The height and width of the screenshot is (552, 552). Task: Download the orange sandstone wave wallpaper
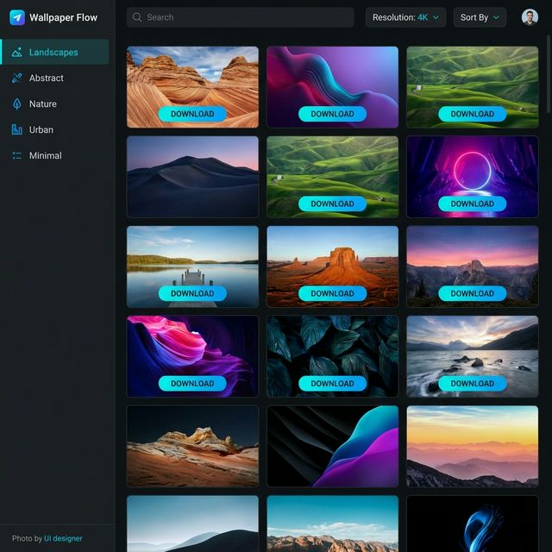(x=192, y=114)
